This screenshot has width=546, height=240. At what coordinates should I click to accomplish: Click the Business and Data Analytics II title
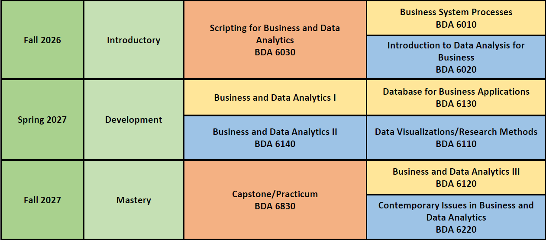[x=275, y=132]
